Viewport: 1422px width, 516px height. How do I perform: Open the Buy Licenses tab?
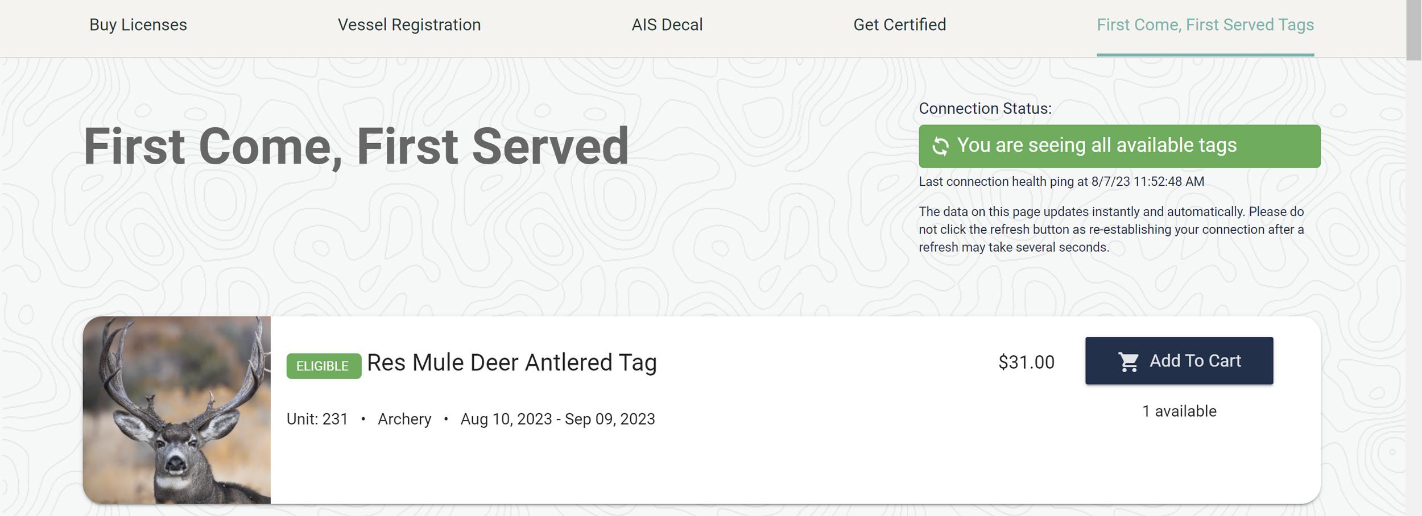138,25
